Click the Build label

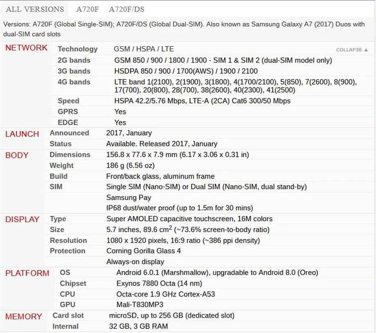58,176
